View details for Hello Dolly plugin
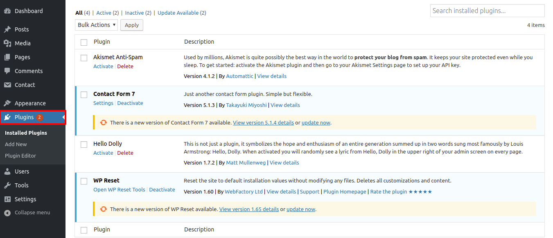Viewport: 553px width, 238px height. (x=284, y=162)
